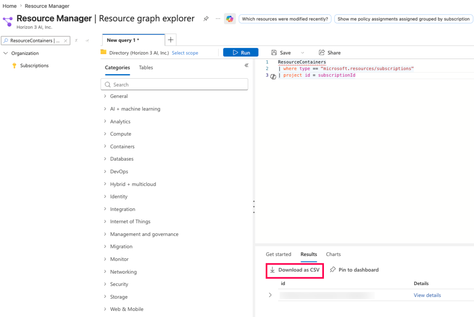Open the Copilot icon
474x317 pixels.
pyautogui.click(x=230, y=19)
